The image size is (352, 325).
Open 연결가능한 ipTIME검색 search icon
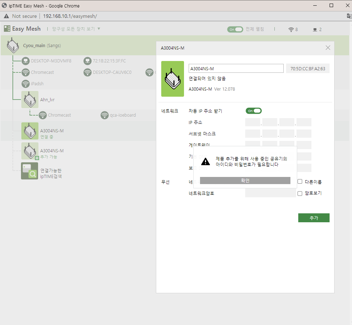(x=30, y=171)
